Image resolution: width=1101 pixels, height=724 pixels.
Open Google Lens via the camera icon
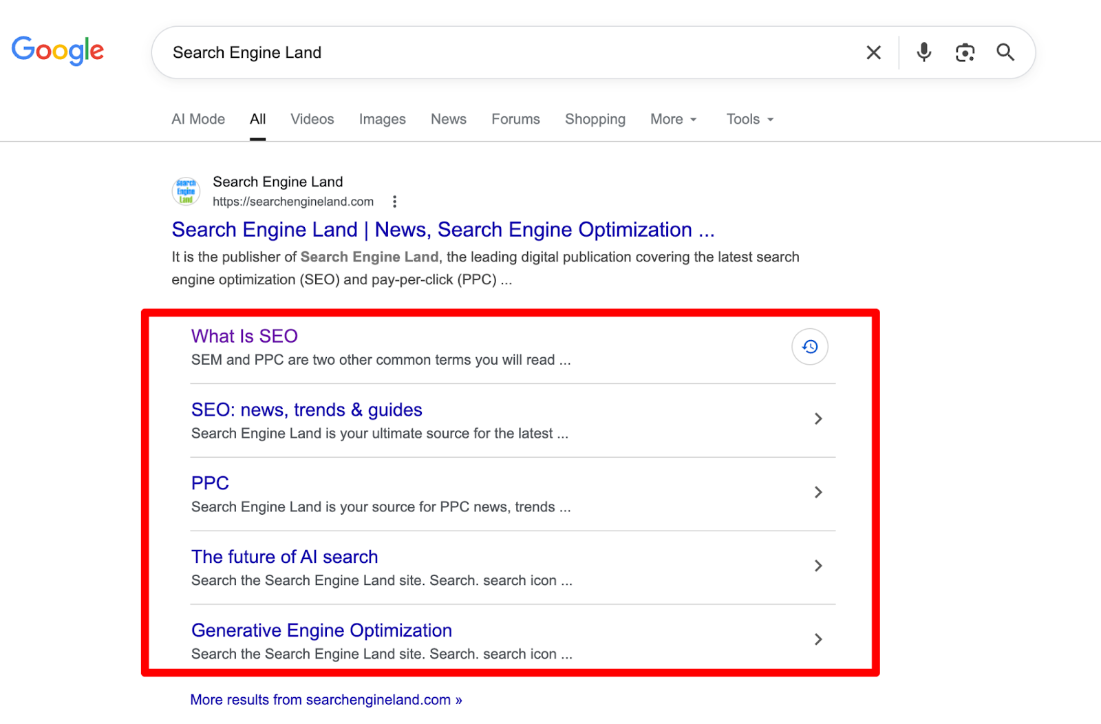(x=965, y=52)
